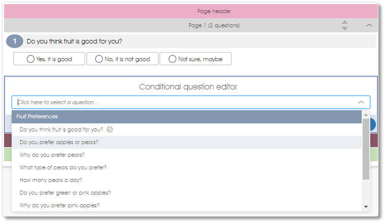Click the green checkmark icon beside first question
The image size is (386, 224).
(110, 129)
